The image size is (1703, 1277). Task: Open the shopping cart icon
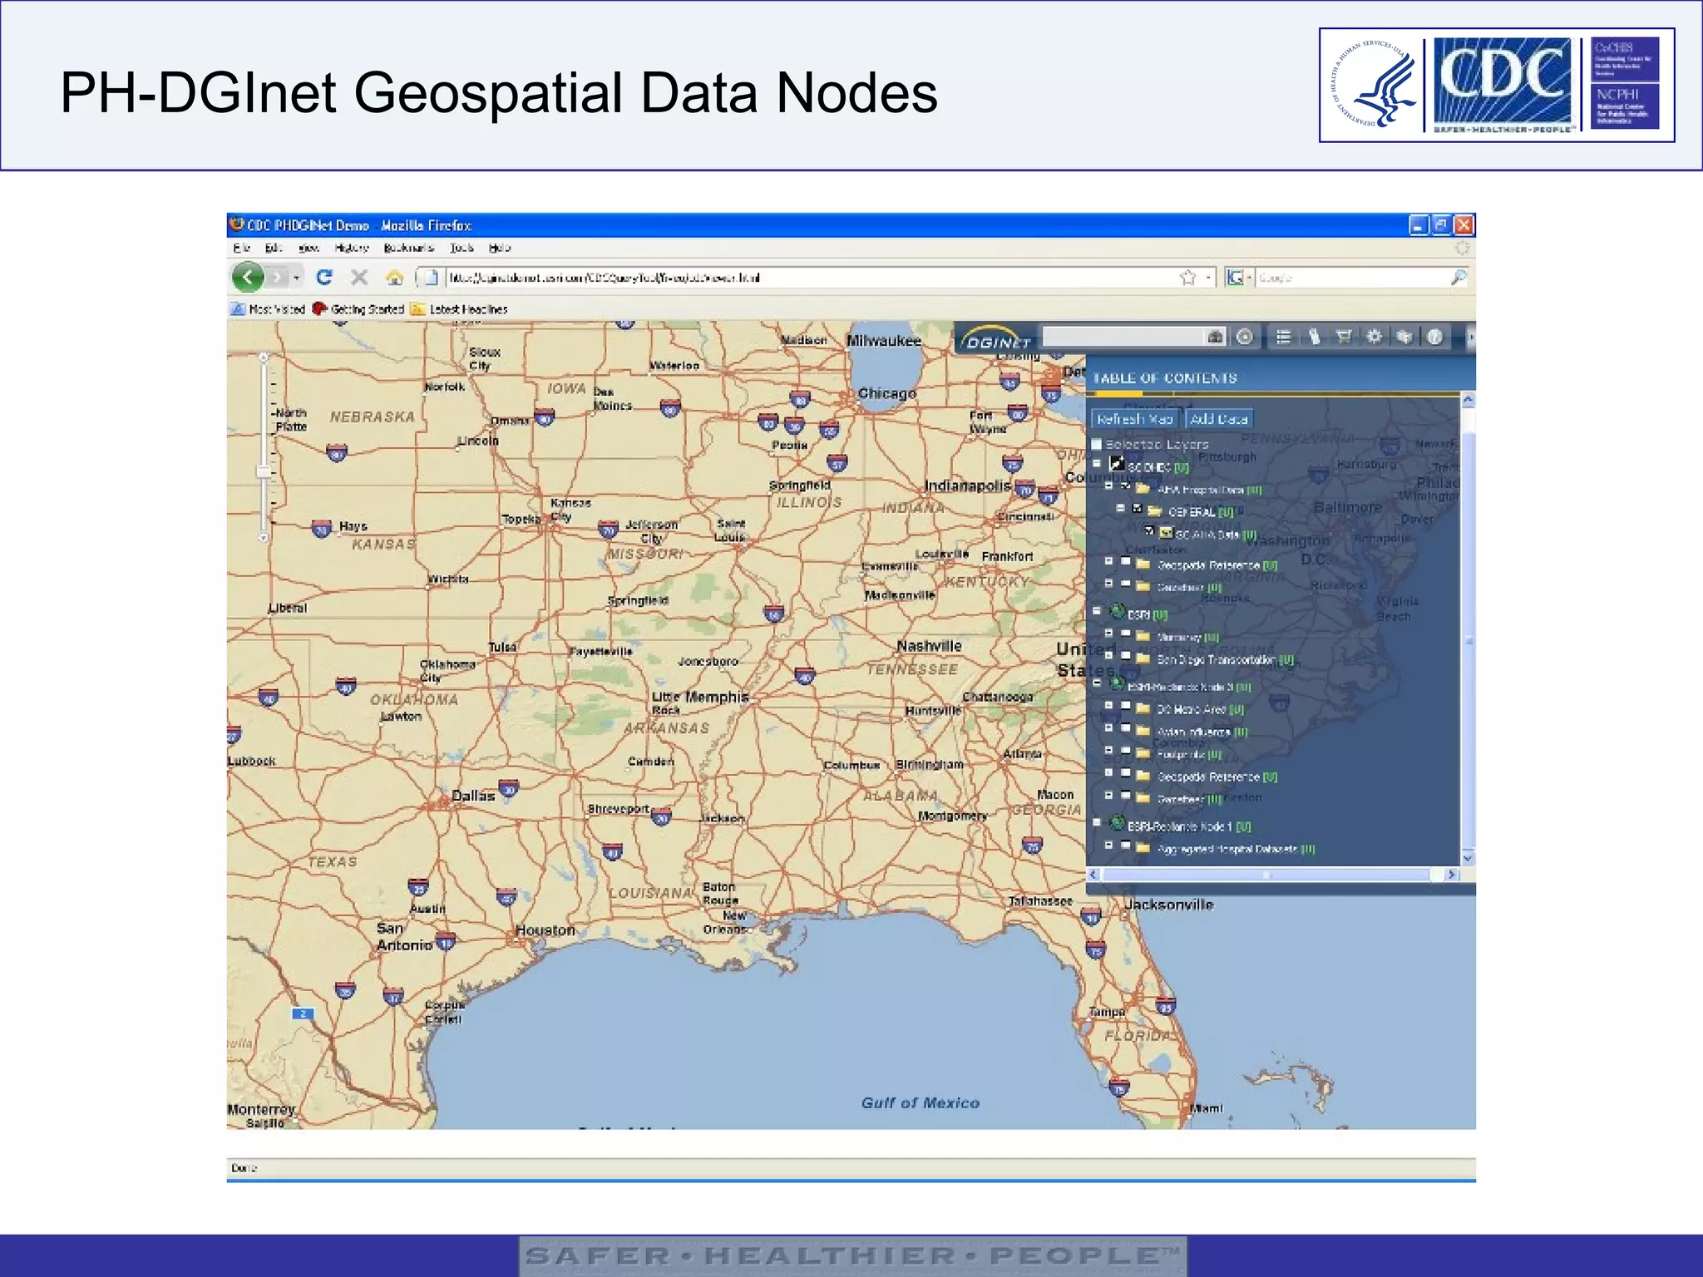1344,337
